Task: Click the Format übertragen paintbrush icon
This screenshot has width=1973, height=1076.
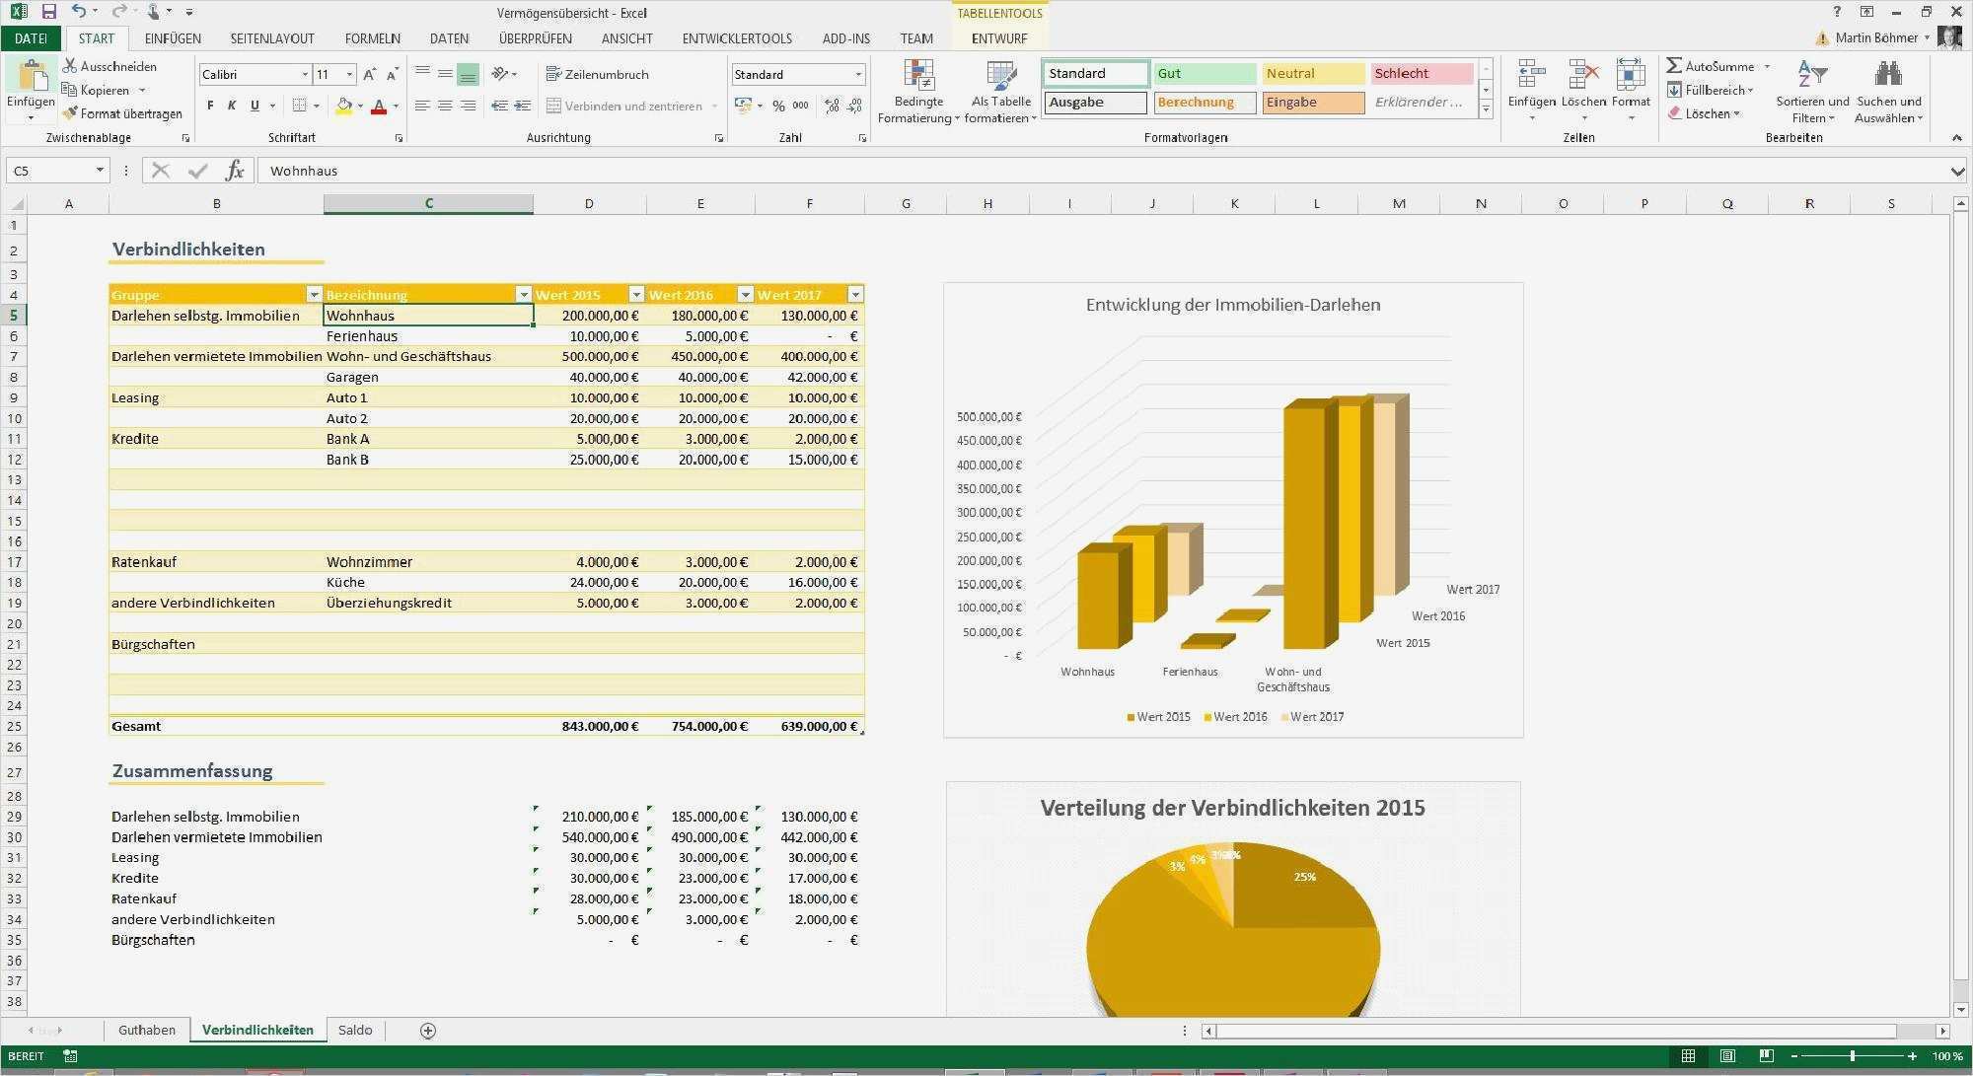Action: [69, 113]
